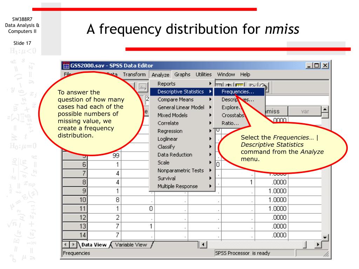Click the SPSS Data Editor title bar icon
The height and width of the screenshot is (269, 359).
66,65
